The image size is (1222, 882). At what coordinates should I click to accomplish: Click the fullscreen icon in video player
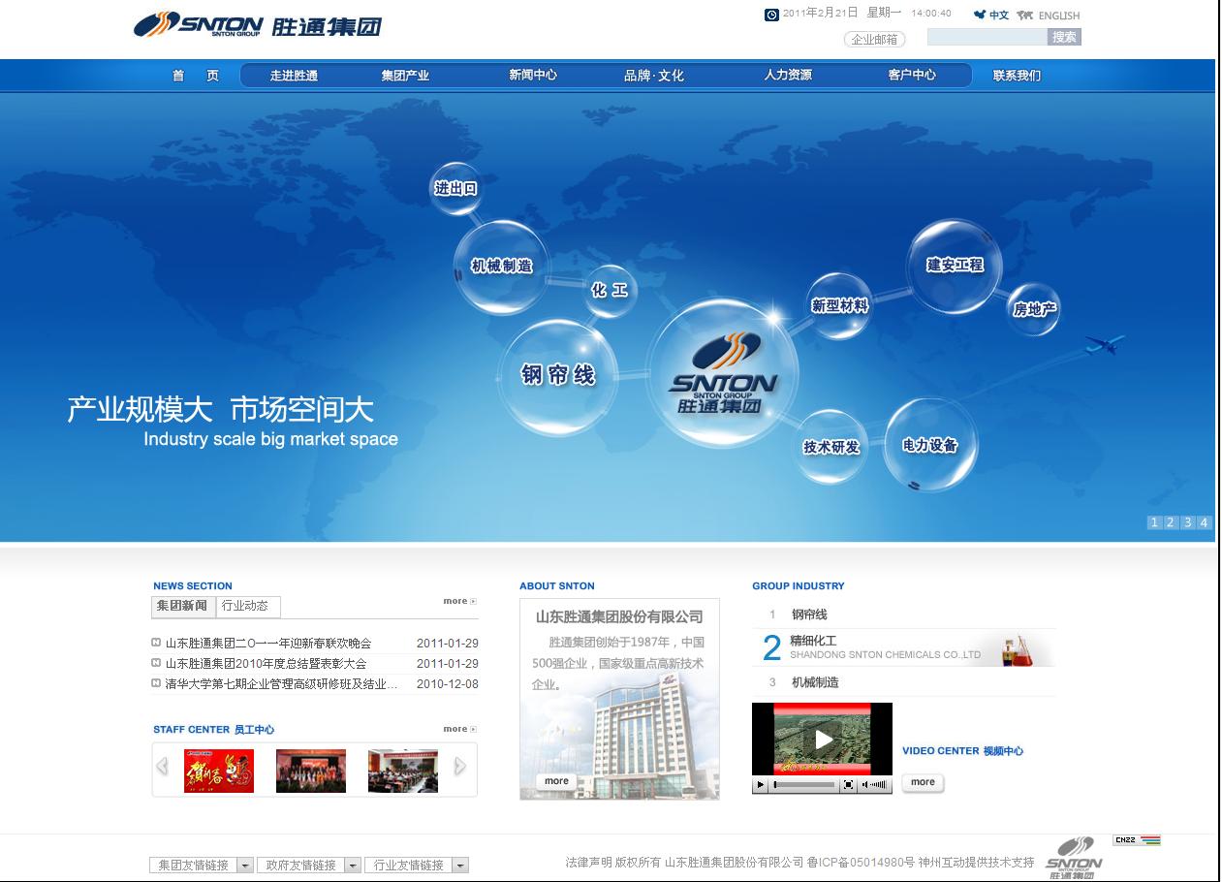click(848, 785)
